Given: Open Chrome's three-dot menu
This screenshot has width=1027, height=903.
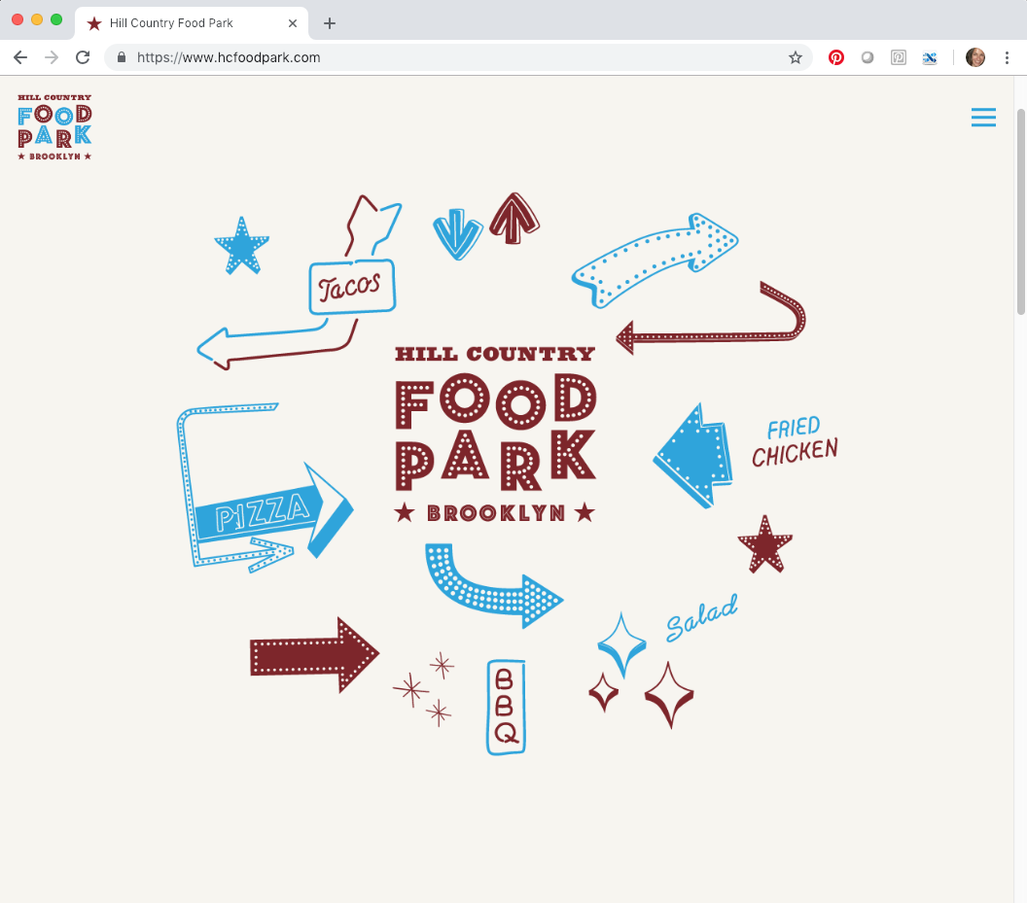Looking at the screenshot, I should coord(1007,57).
